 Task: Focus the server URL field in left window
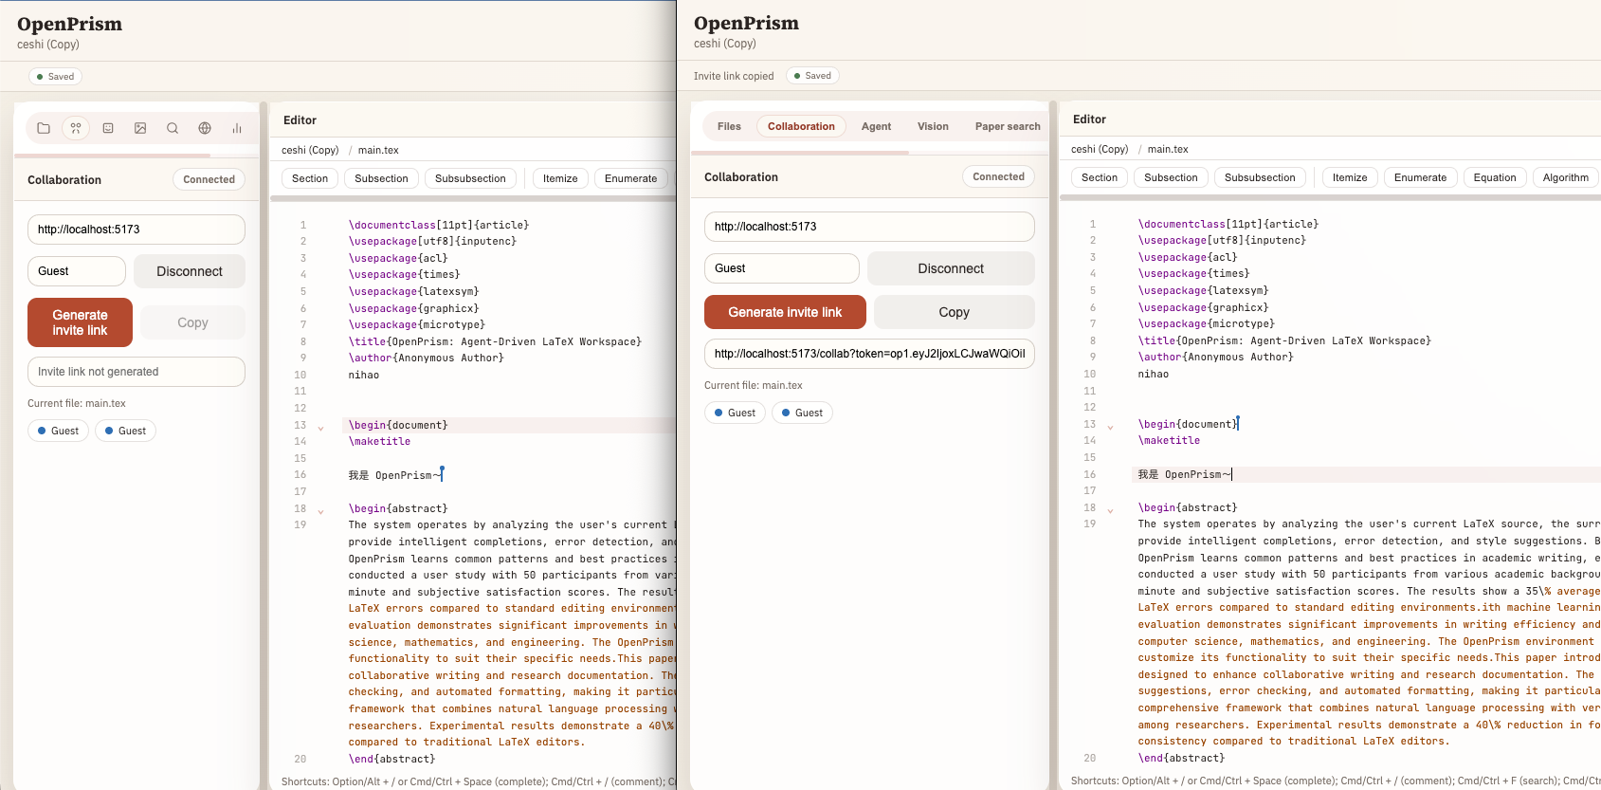(x=136, y=230)
